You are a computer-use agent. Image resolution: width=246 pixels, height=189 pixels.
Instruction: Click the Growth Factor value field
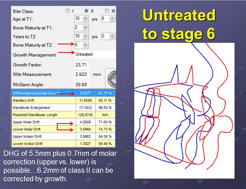[x=83, y=65]
